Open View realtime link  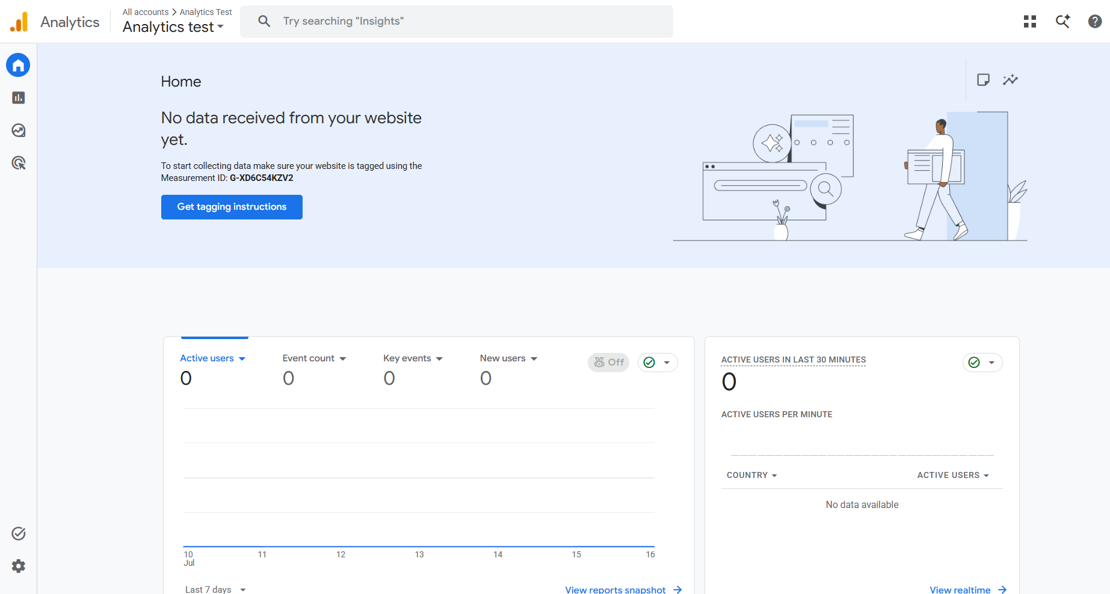(x=968, y=589)
